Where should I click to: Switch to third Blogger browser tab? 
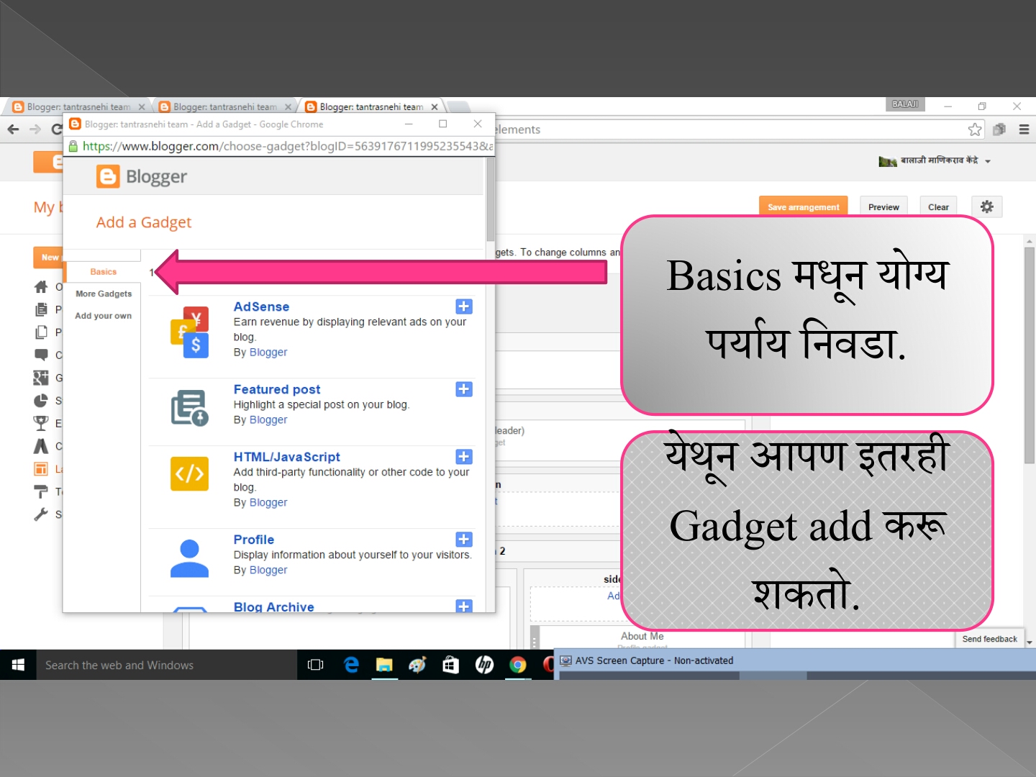click(x=371, y=106)
